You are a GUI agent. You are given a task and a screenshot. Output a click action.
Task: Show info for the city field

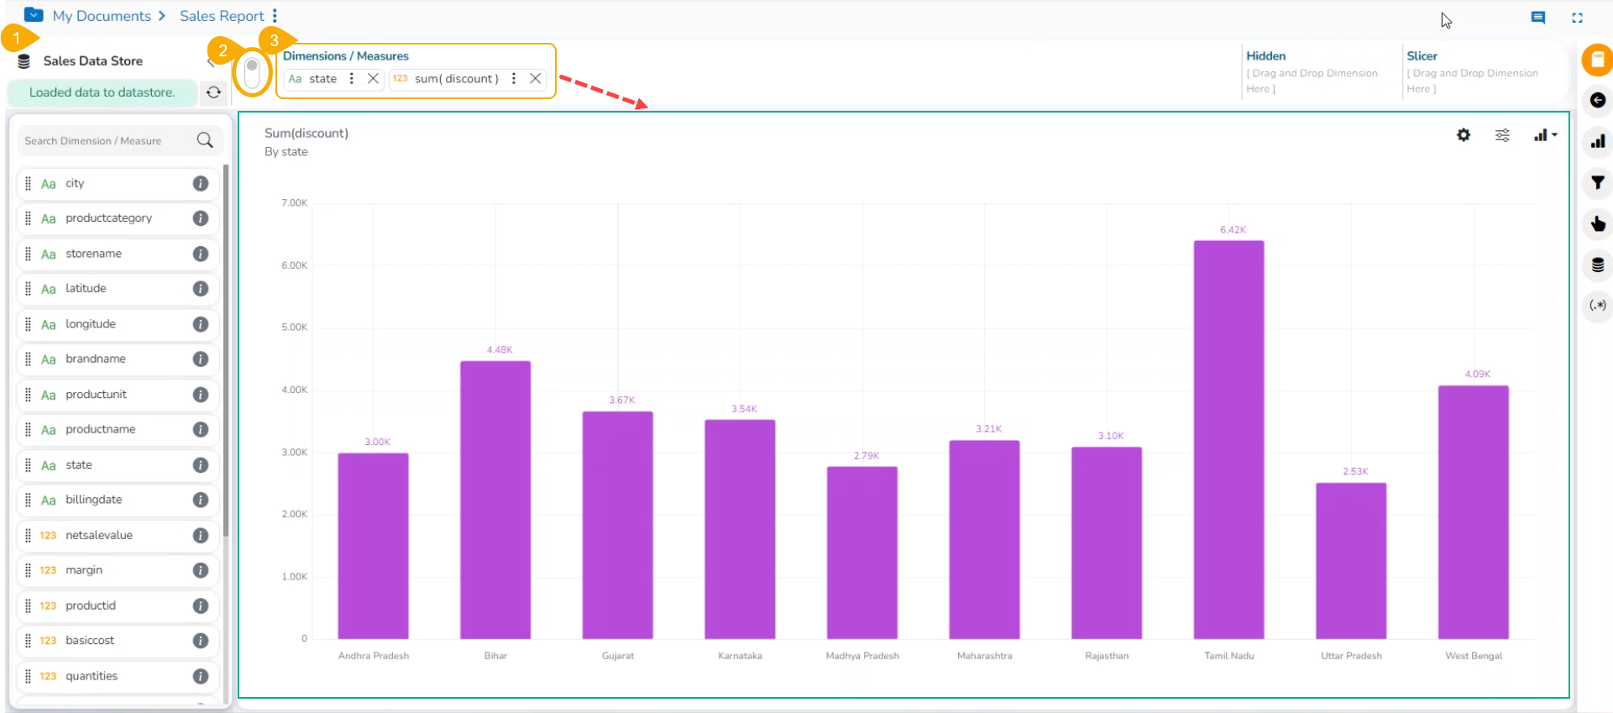point(201,183)
